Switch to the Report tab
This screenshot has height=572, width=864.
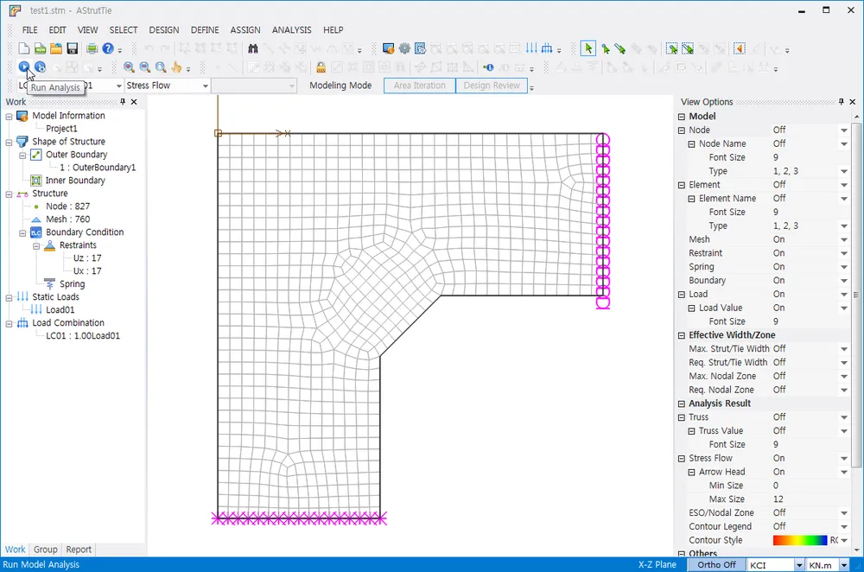tap(79, 550)
